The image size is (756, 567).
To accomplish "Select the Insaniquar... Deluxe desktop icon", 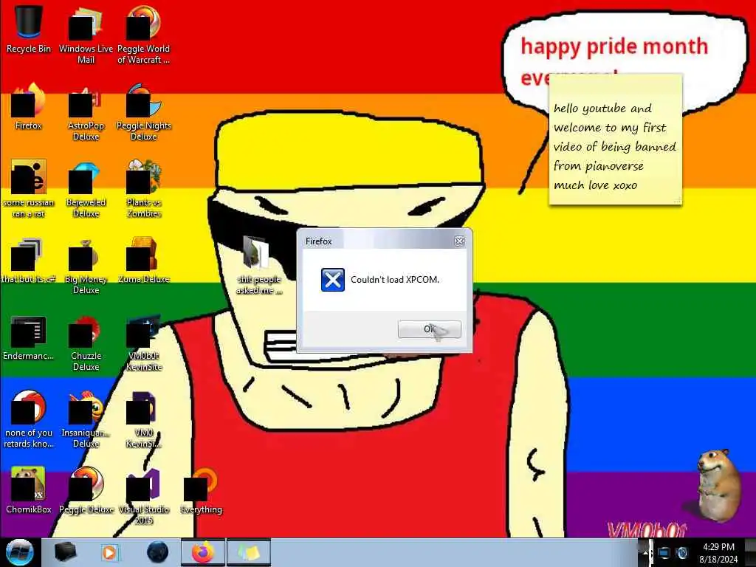I will [x=86, y=419].
